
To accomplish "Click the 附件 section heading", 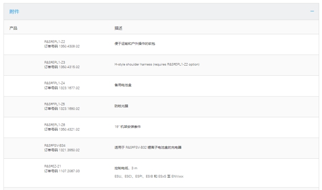I will [14, 11].
